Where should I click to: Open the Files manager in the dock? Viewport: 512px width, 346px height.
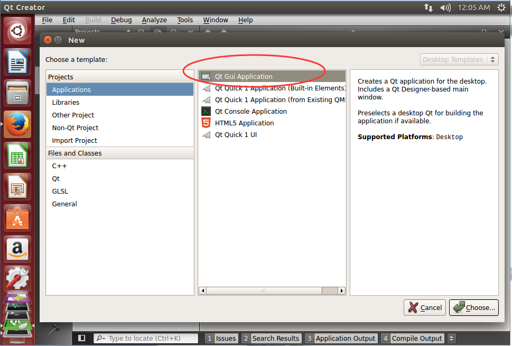pyautogui.click(x=17, y=93)
